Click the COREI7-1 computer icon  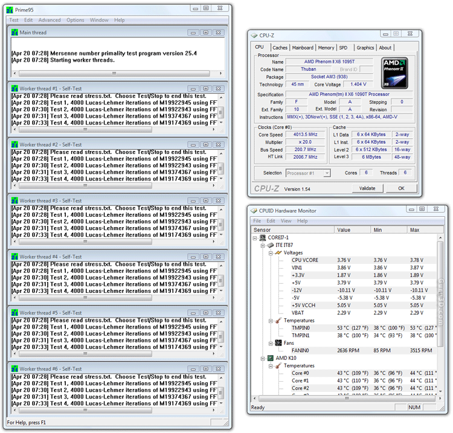point(263,237)
